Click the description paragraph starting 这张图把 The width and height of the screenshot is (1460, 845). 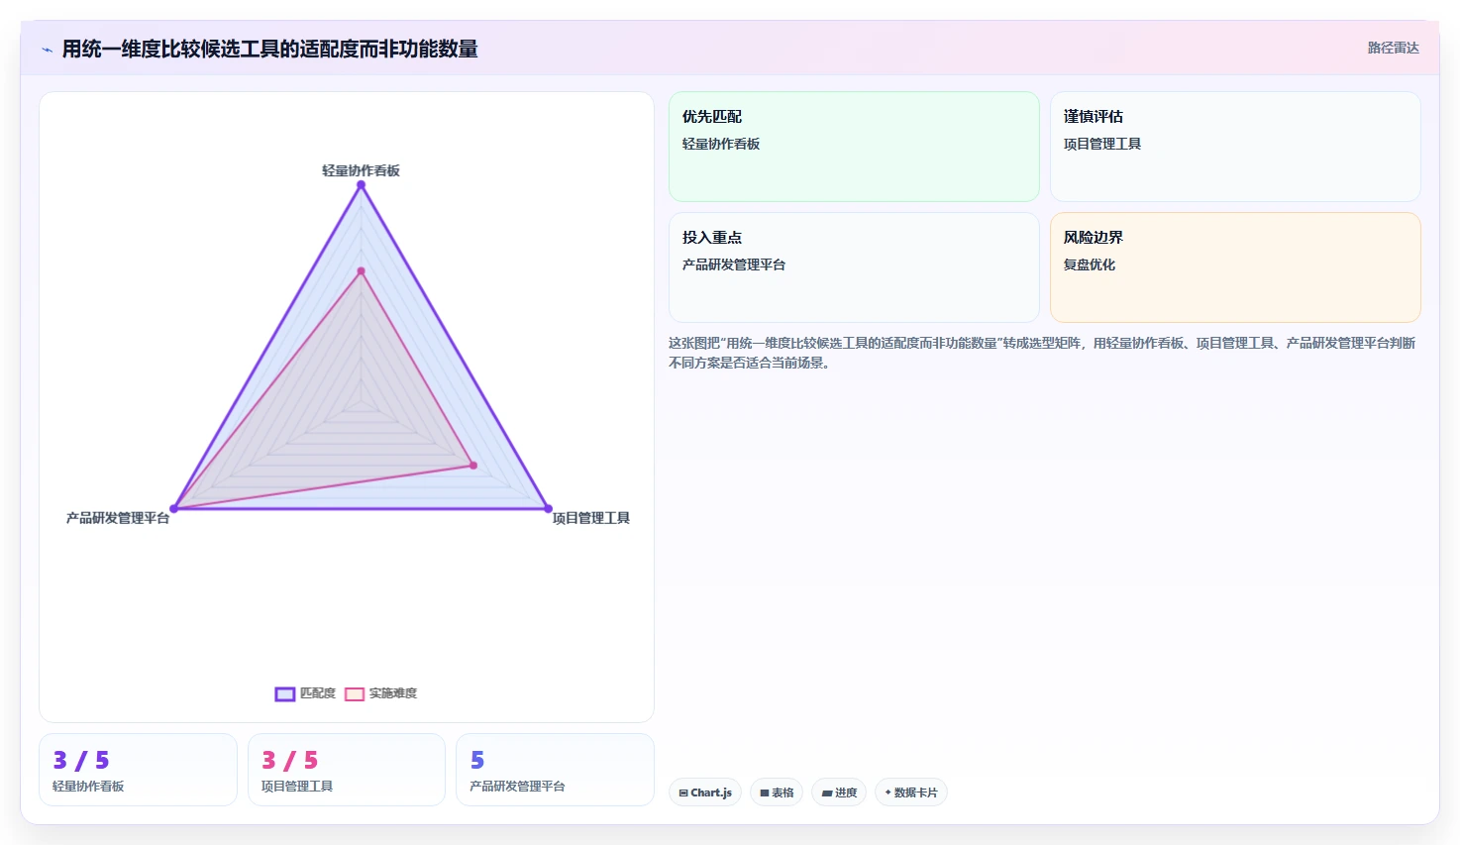[1042, 353]
